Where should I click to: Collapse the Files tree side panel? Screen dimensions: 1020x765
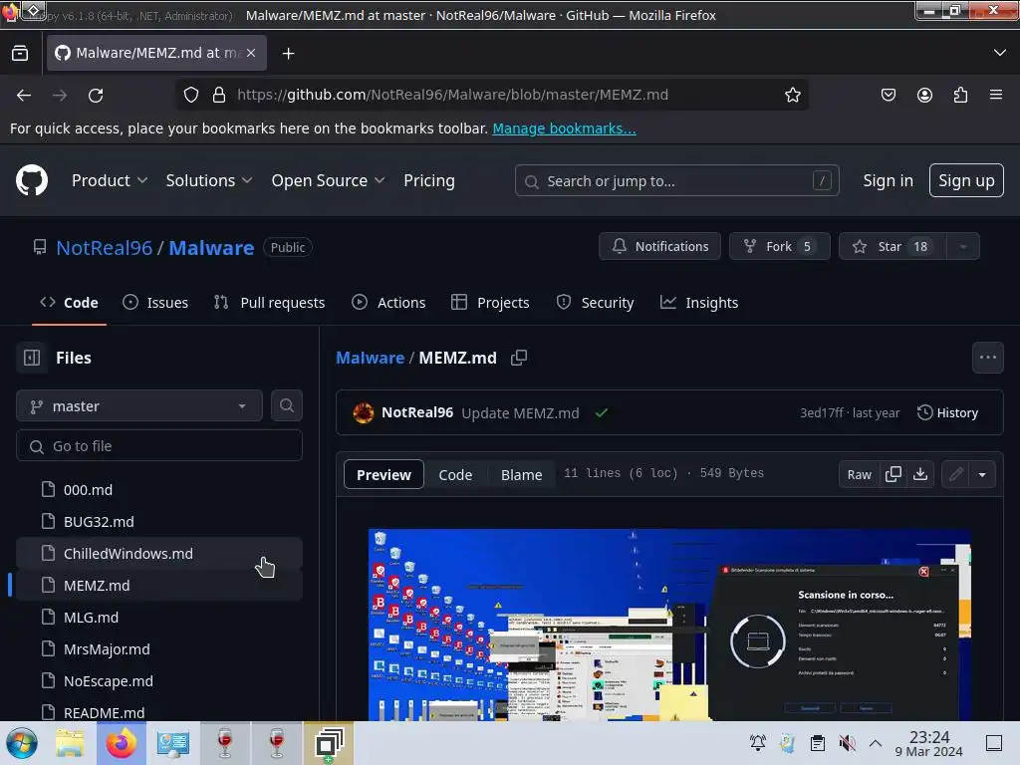(32, 358)
